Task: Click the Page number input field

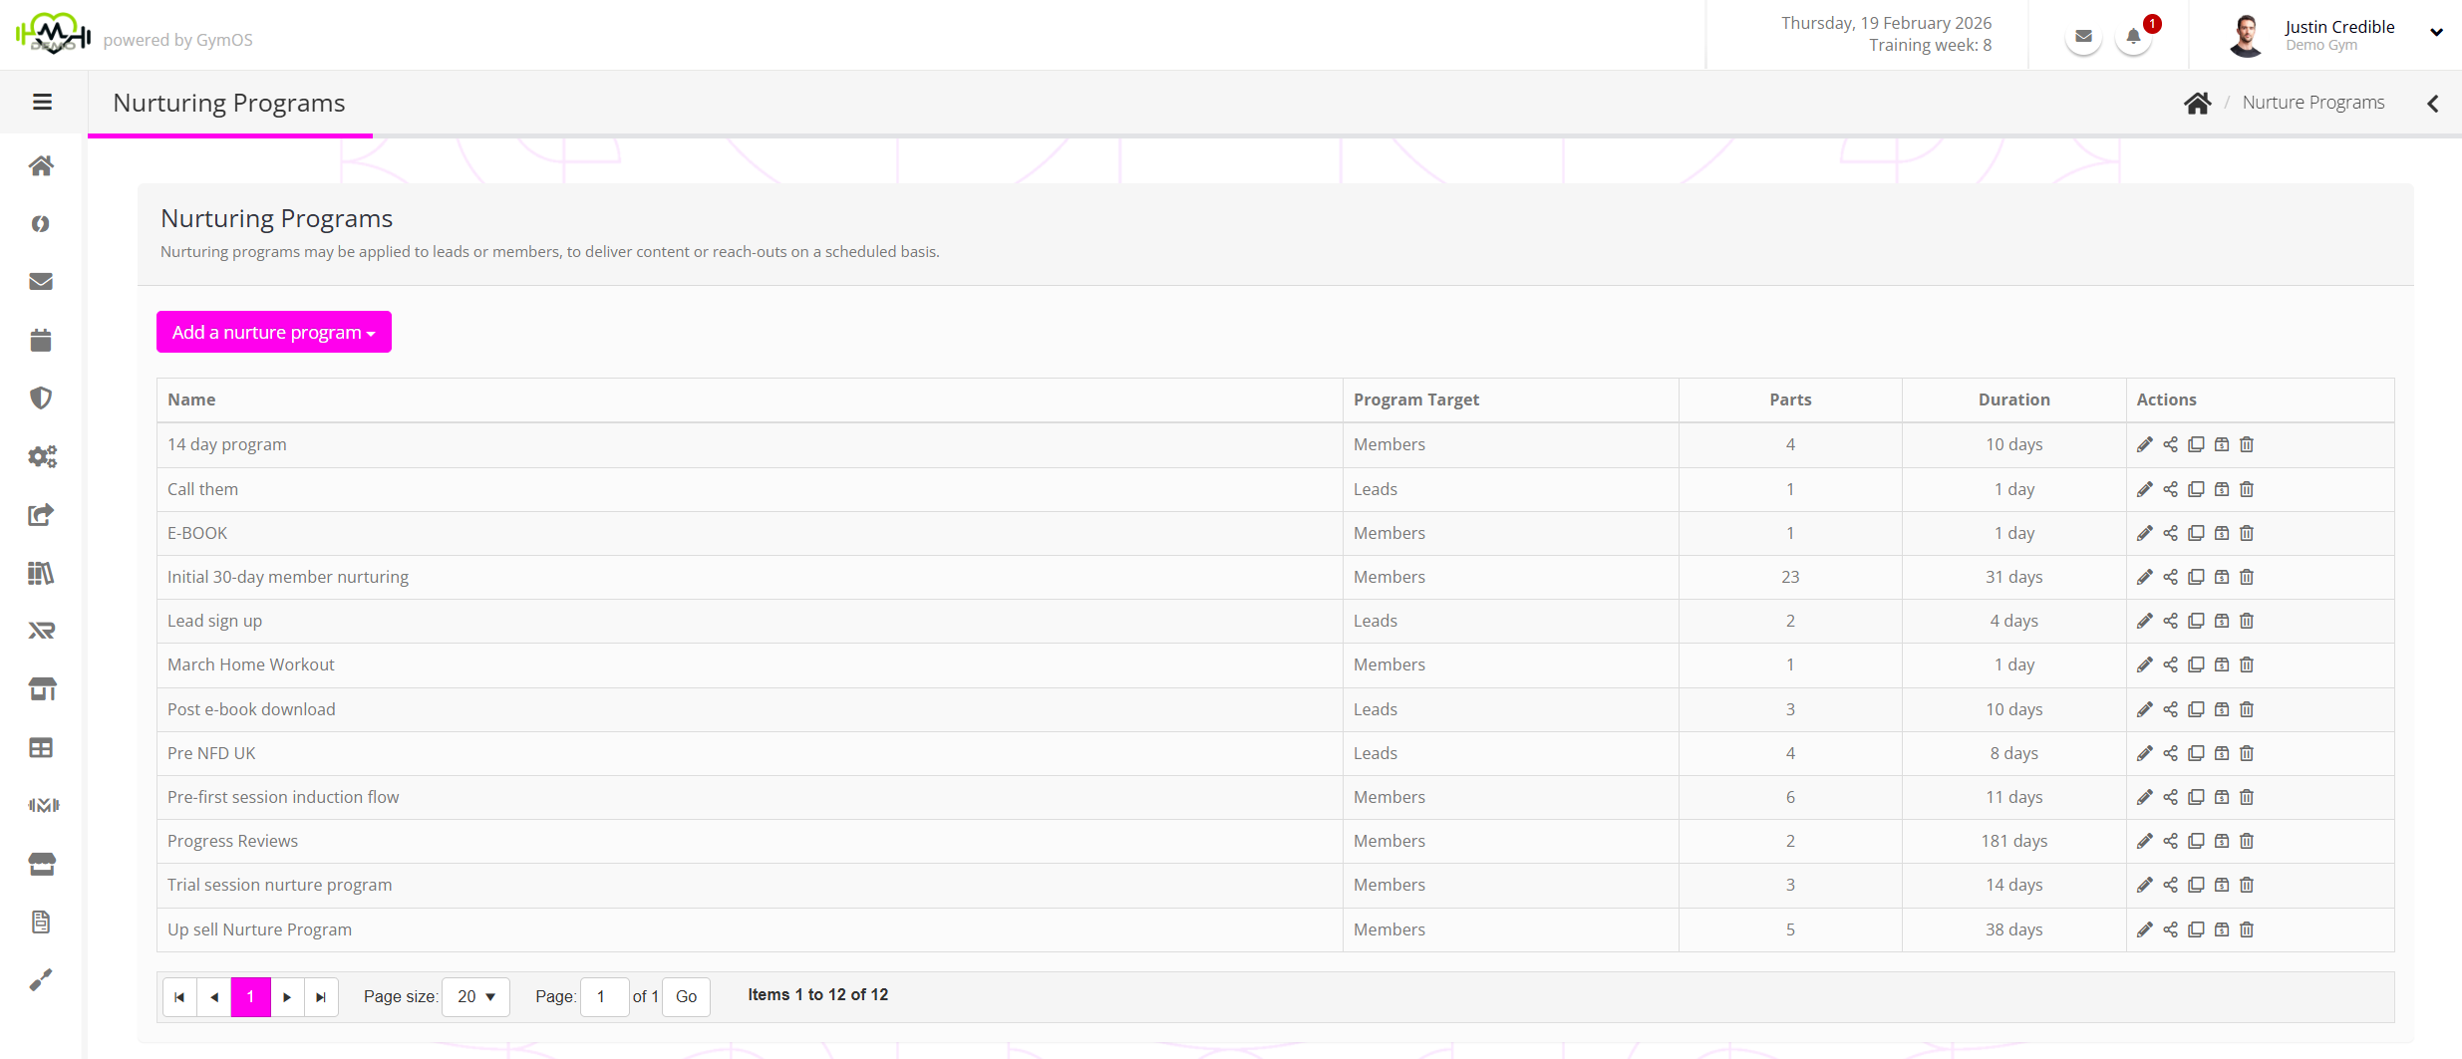Action: (603, 996)
